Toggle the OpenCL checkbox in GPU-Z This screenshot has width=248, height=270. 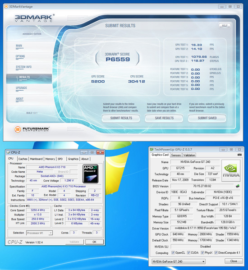click(x=173, y=252)
